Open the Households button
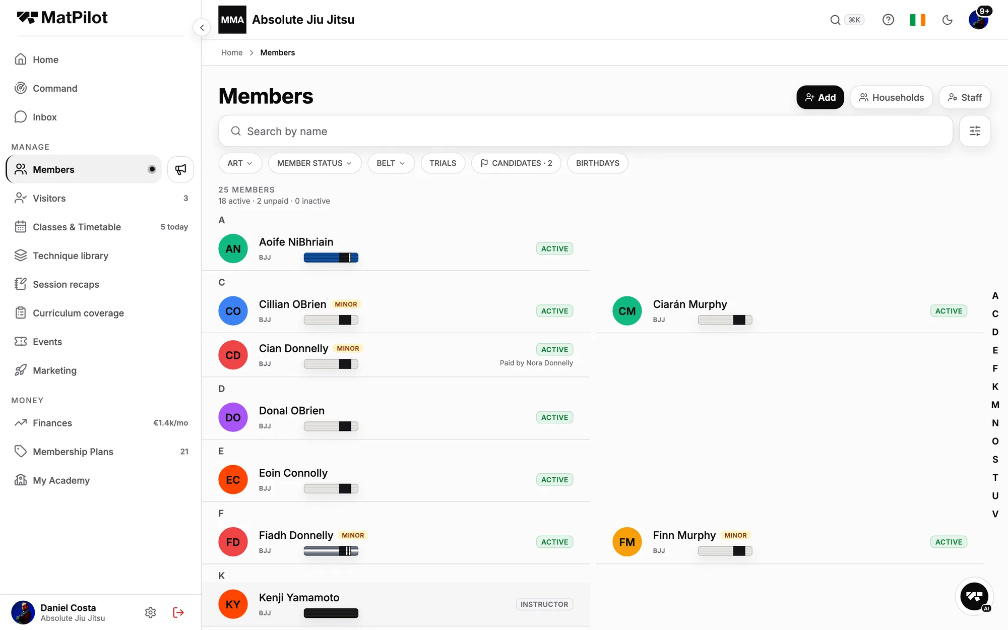The width and height of the screenshot is (1008, 630). tap(891, 97)
